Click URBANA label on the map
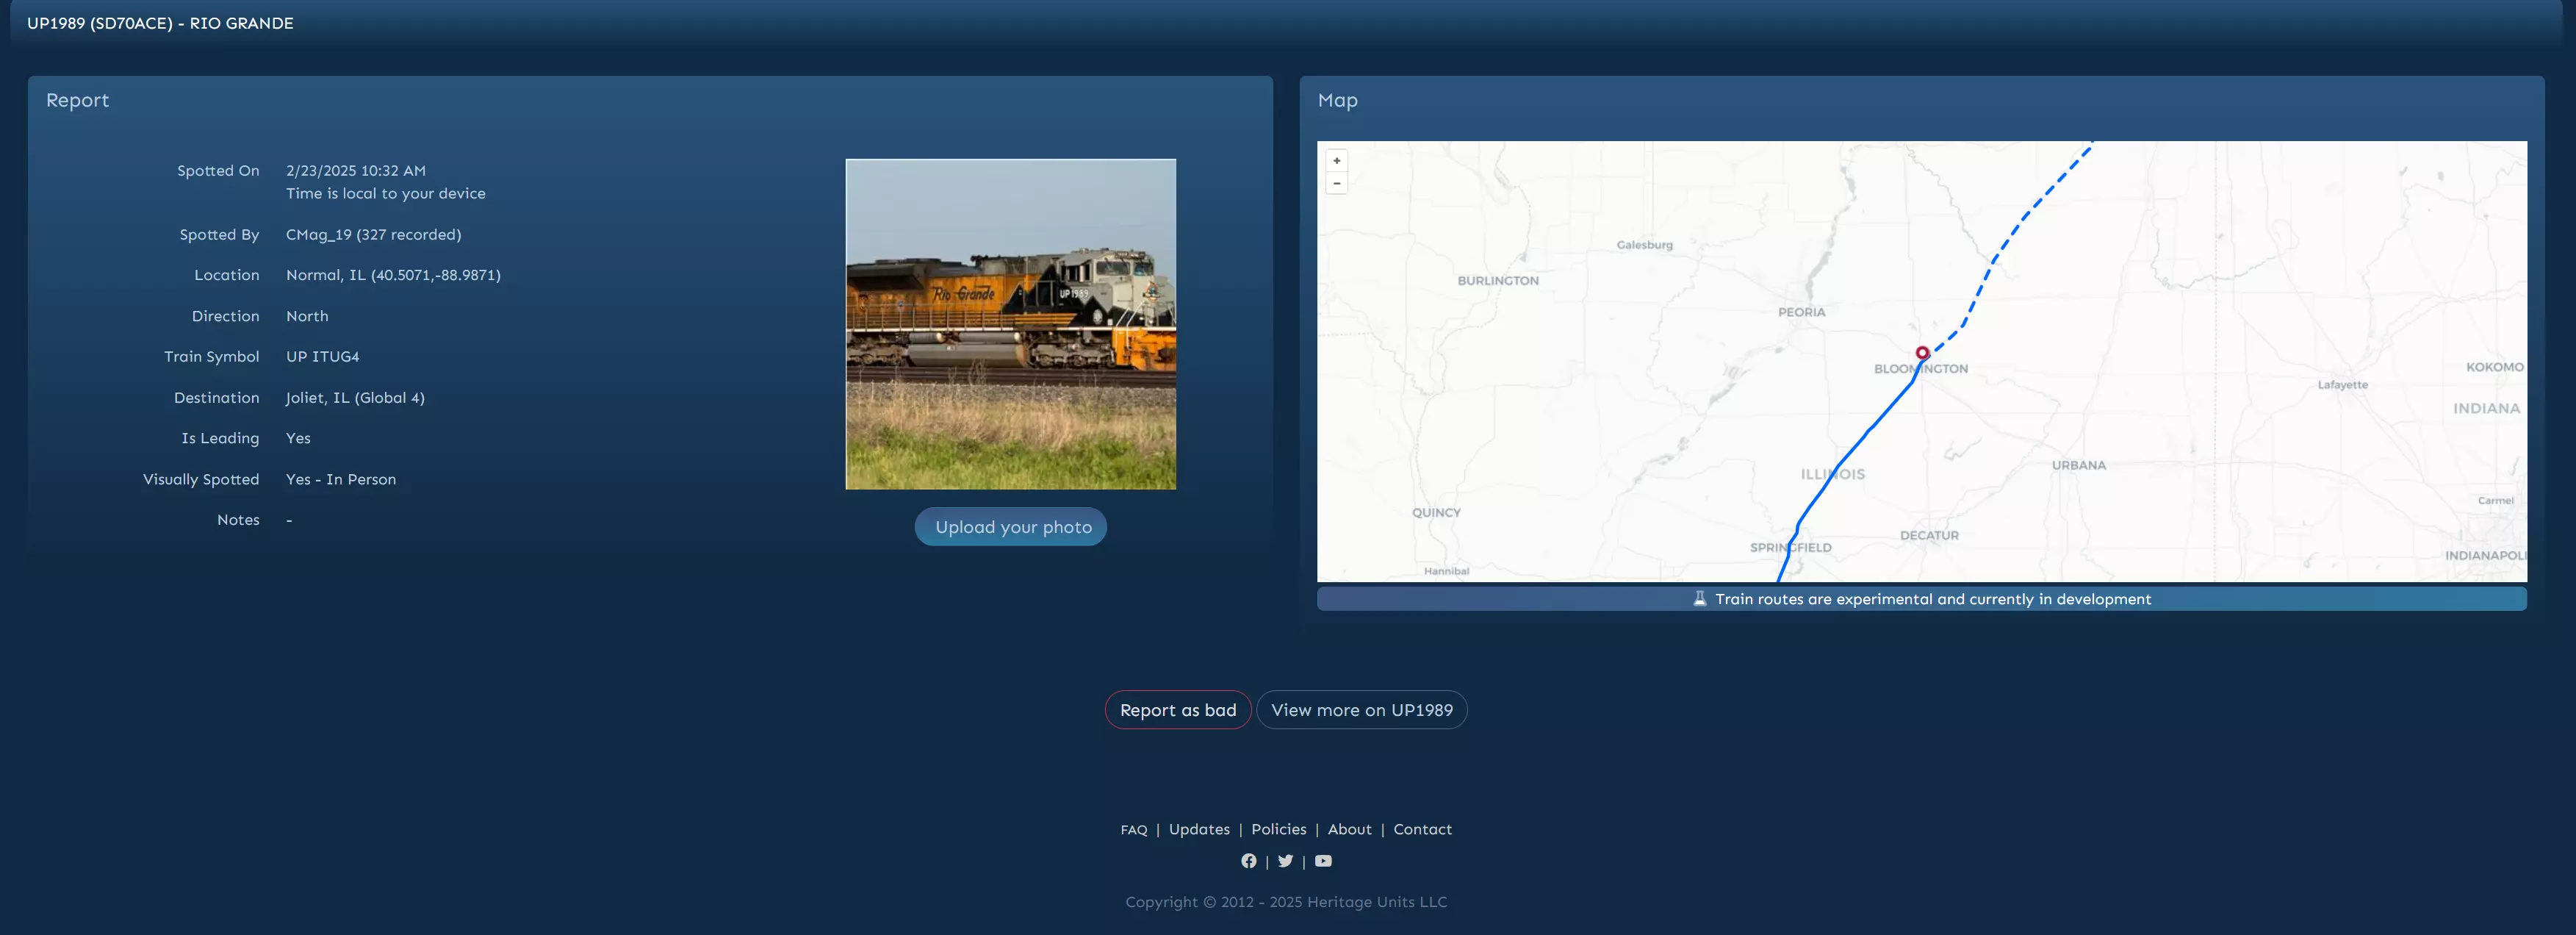 [x=2078, y=465]
